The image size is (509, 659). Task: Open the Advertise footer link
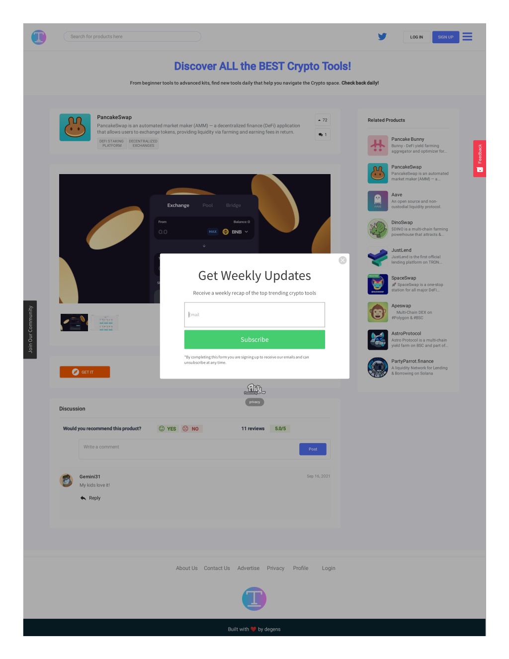249,568
